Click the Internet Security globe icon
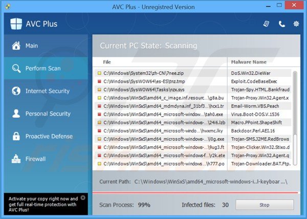 pyautogui.click(x=16, y=91)
